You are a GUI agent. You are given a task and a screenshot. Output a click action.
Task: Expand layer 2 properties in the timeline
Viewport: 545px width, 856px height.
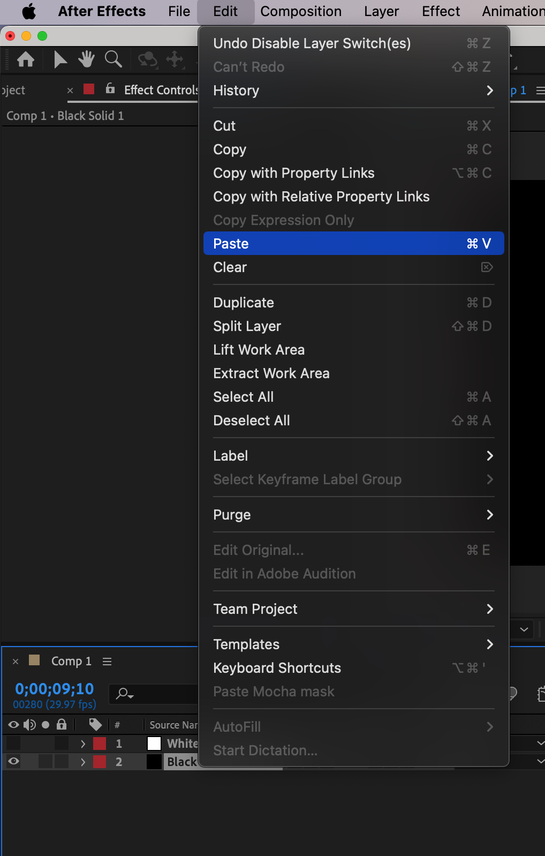point(83,761)
